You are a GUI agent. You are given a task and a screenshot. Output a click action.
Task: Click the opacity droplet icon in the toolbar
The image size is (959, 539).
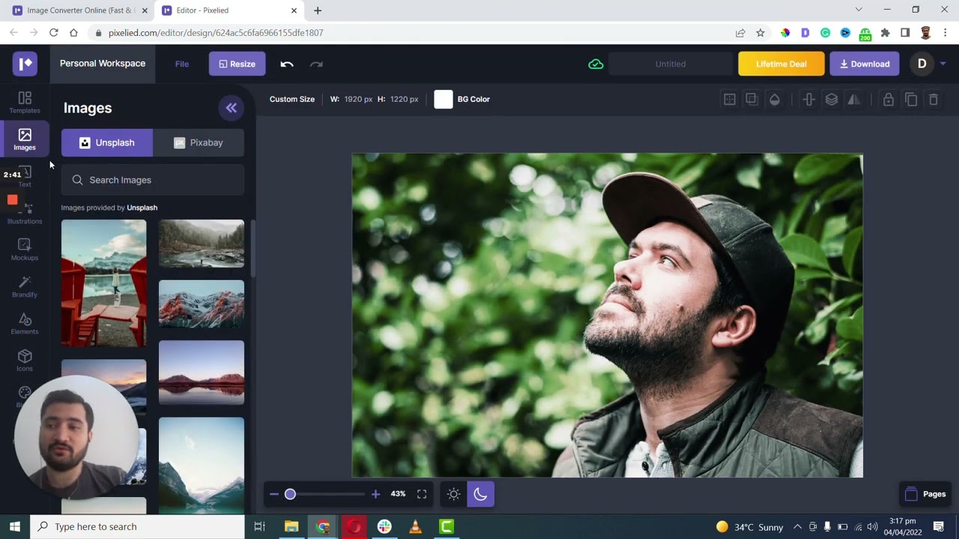(x=775, y=99)
